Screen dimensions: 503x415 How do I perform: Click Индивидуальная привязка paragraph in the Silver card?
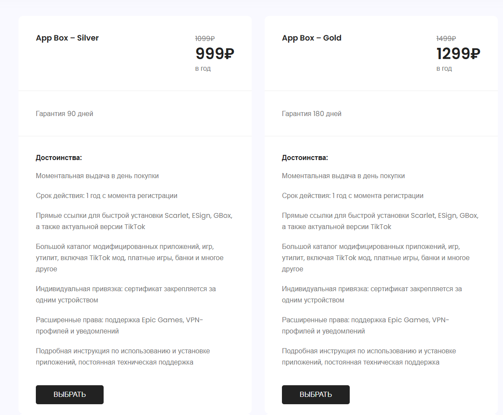(x=125, y=294)
